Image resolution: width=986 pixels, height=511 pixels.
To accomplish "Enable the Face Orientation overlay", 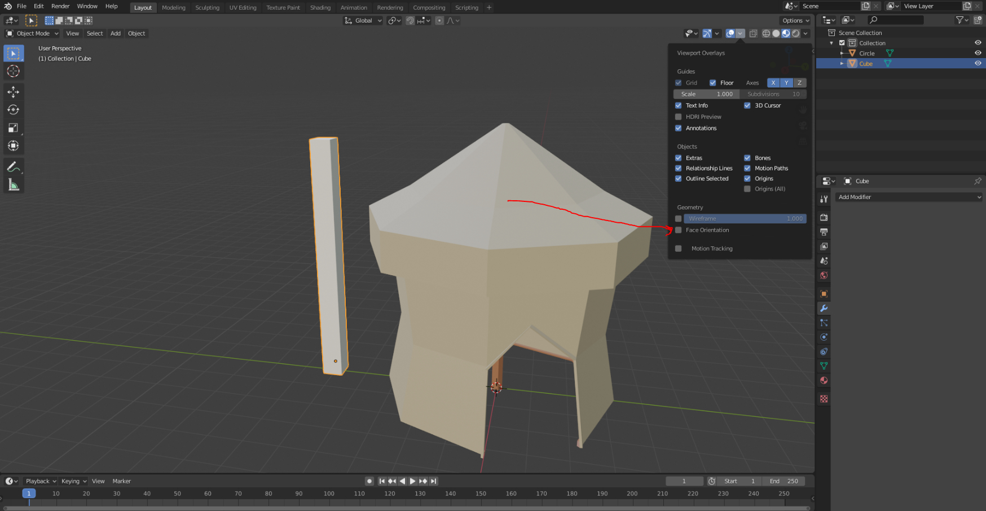I will [678, 230].
